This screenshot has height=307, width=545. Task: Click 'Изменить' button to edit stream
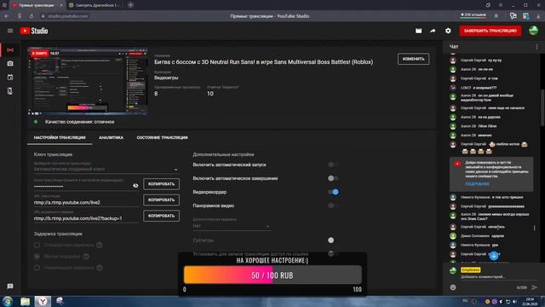pyautogui.click(x=413, y=59)
